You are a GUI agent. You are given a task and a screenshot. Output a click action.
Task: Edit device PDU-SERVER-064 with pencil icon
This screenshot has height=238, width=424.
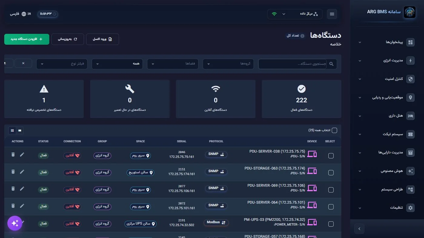pos(22,206)
